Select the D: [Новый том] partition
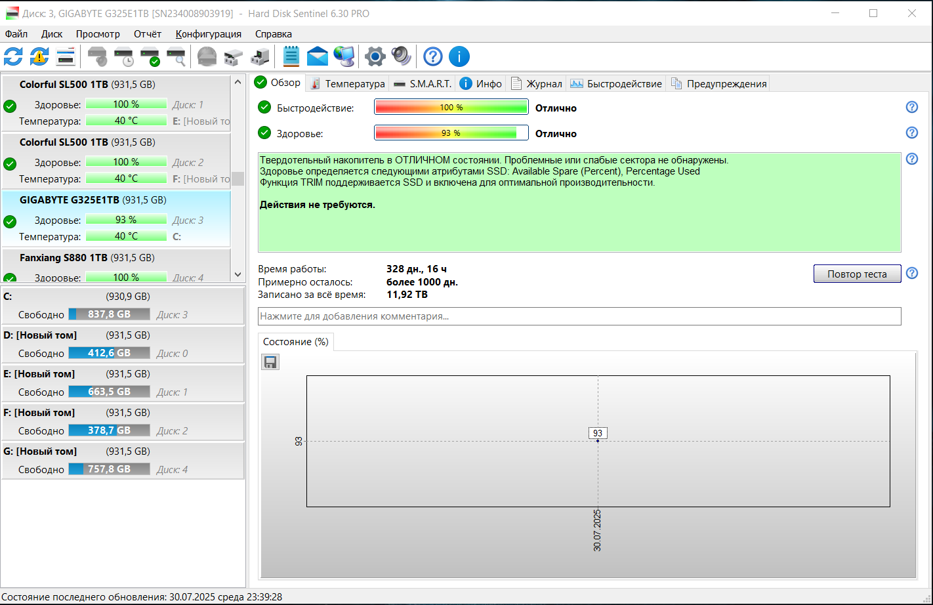The height and width of the screenshot is (605, 933). tap(123, 344)
